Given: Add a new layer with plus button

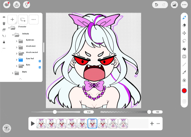Looking at the screenshot, I should [12, 19].
